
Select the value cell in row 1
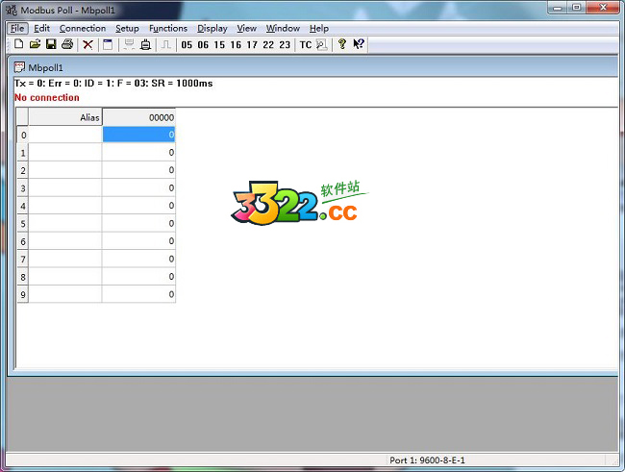[138, 152]
